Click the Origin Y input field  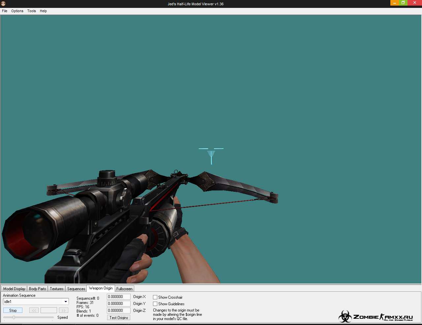[x=119, y=304]
